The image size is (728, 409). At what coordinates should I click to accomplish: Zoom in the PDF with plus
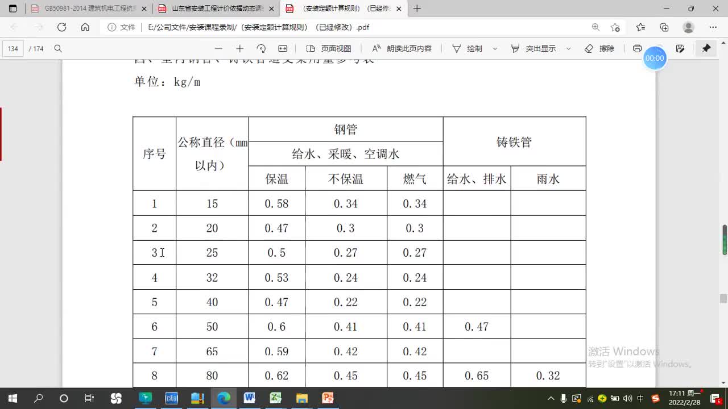coord(240,49)
